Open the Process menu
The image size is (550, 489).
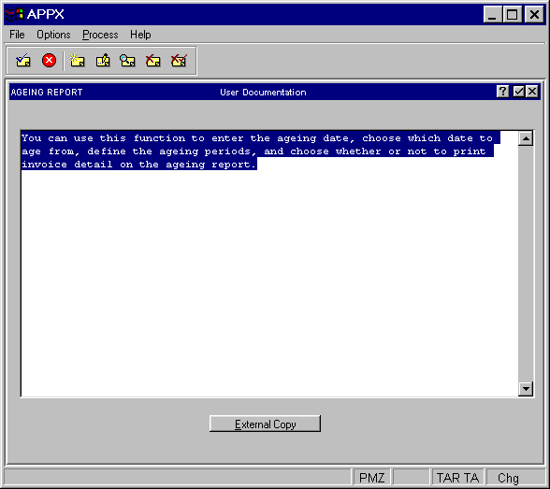[100, 35]
